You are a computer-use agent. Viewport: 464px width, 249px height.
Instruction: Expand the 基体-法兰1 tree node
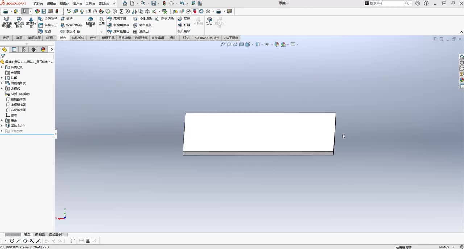[x=2, y=126]
